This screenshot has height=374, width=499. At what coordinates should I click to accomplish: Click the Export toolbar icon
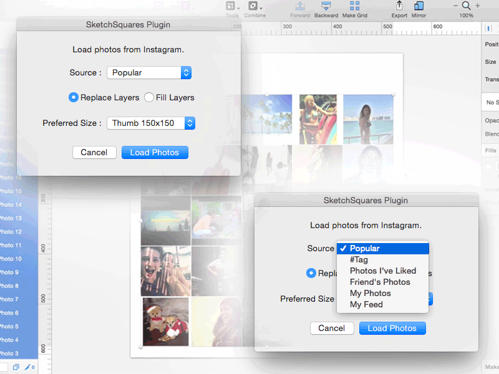(399, 6)
